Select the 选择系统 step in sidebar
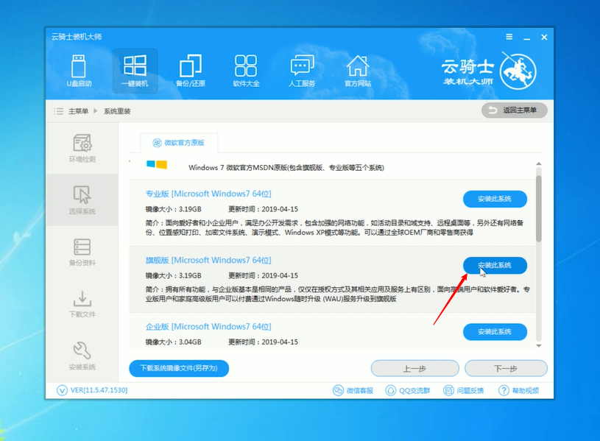 (x=82, y=200)
